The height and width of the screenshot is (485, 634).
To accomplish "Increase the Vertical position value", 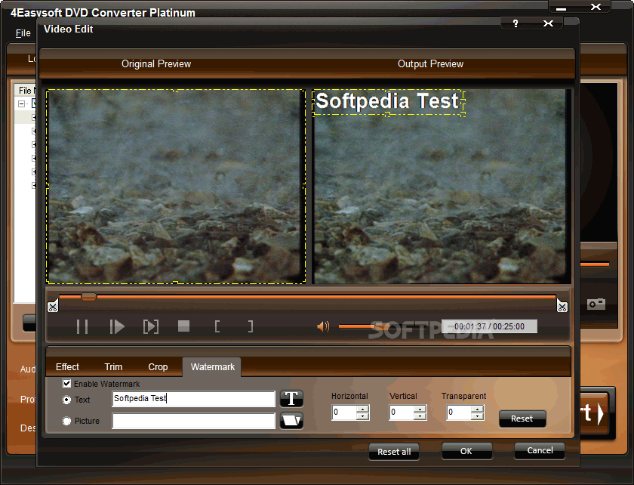I will [x=420, y=409].
